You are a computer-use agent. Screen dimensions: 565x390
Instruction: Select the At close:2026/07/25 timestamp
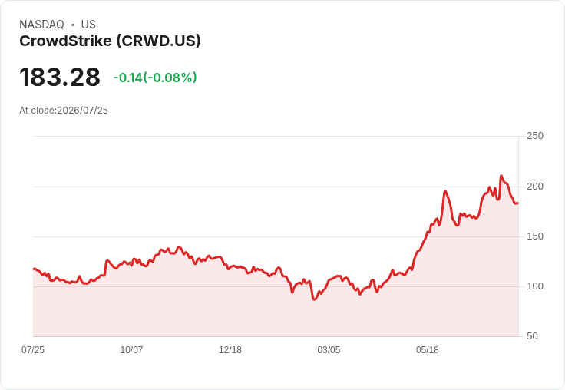tap(64, 111)
